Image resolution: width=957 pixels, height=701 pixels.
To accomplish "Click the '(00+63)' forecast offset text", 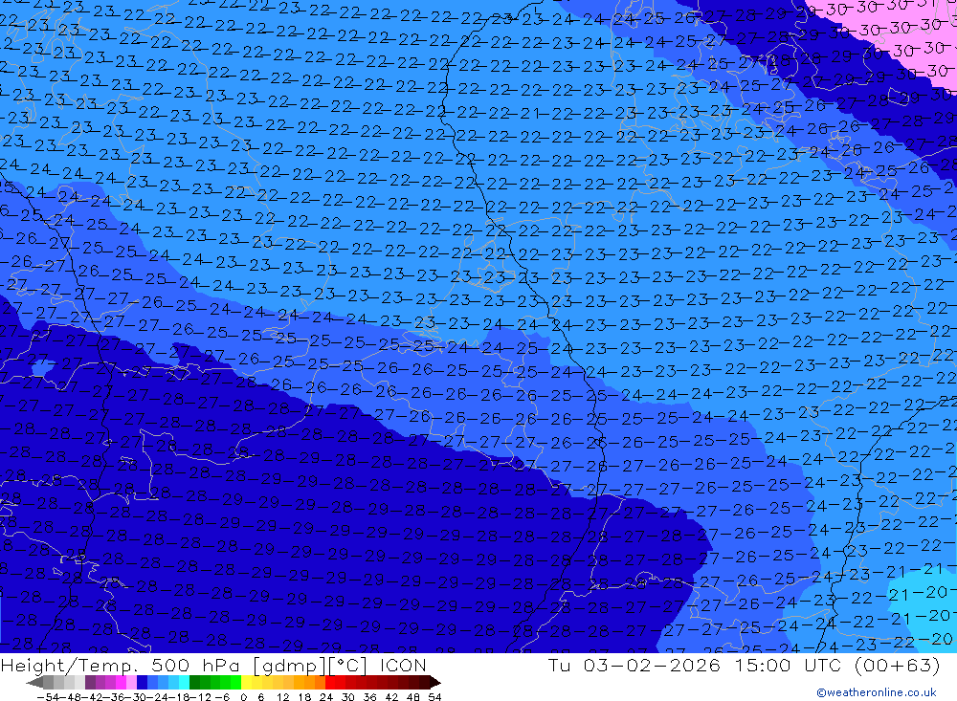I will click(897, 665).
